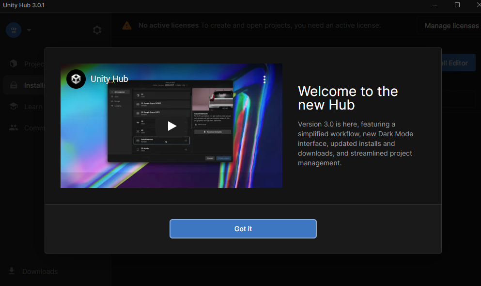
Task: Open the Settings gear in the sidebar
Action: point(97,30)
